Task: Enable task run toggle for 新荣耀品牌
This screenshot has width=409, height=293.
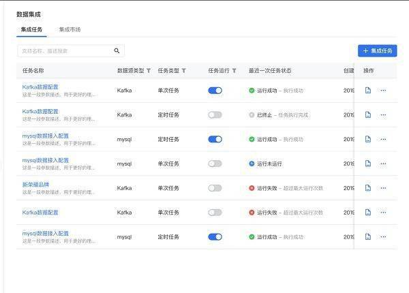Action: coord(215,188)
